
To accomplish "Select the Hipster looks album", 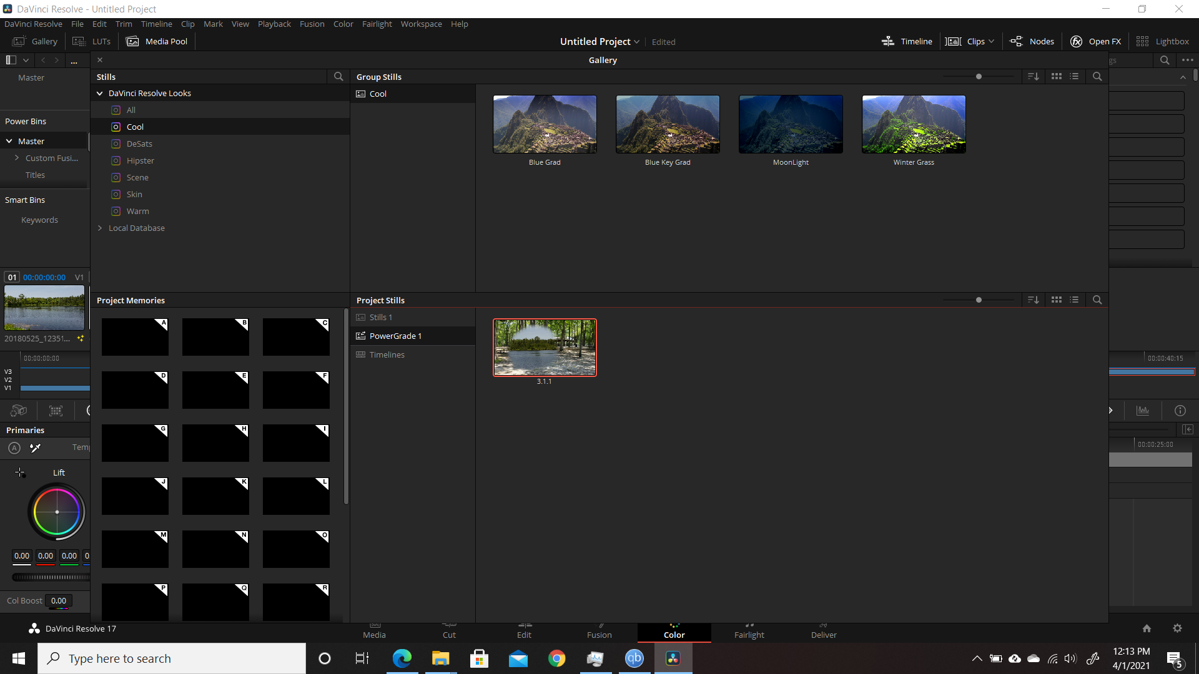I will tap(220, 160).
